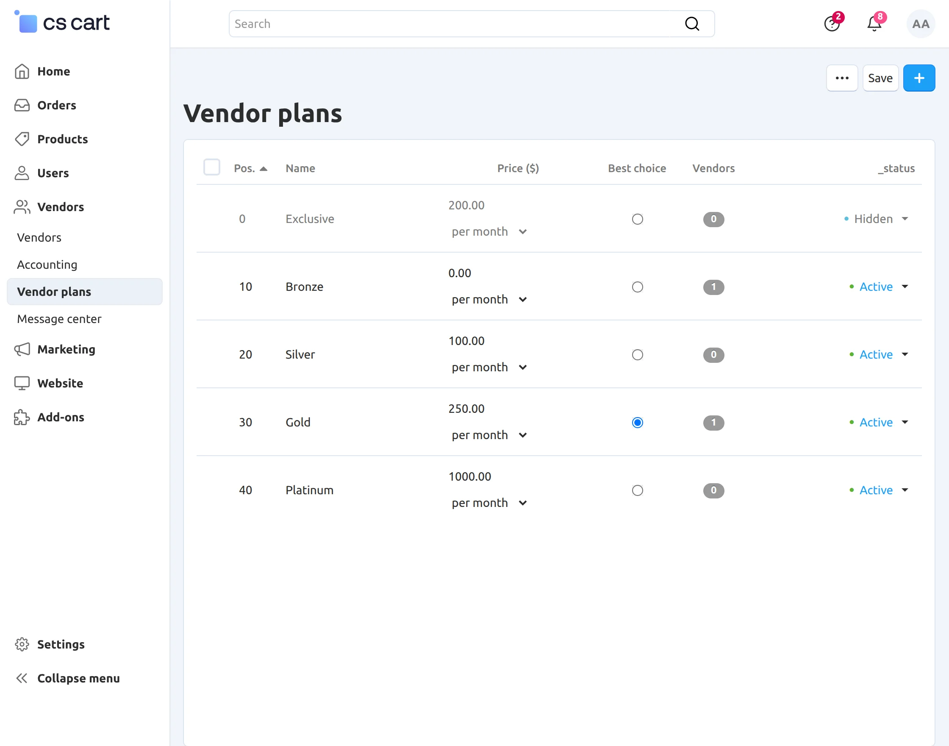The image size is (949, 746).
Task: Open Gold per month period dropdown
Action: pos(489,435)
